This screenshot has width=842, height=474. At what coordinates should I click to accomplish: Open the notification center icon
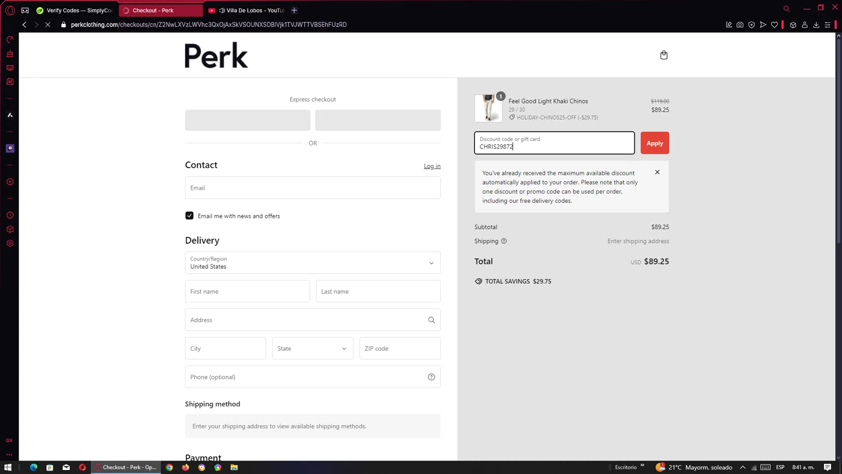[x=827, y=467]
